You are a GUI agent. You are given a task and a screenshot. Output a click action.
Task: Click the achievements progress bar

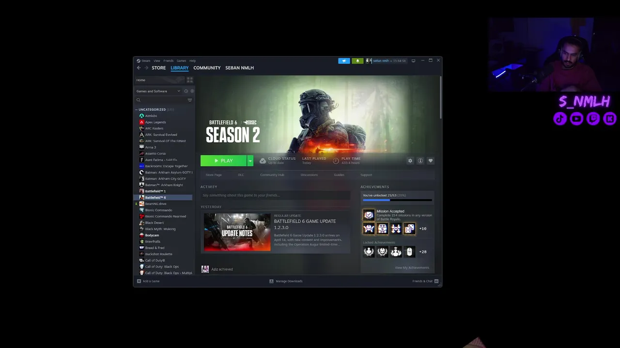click(397, 200)
